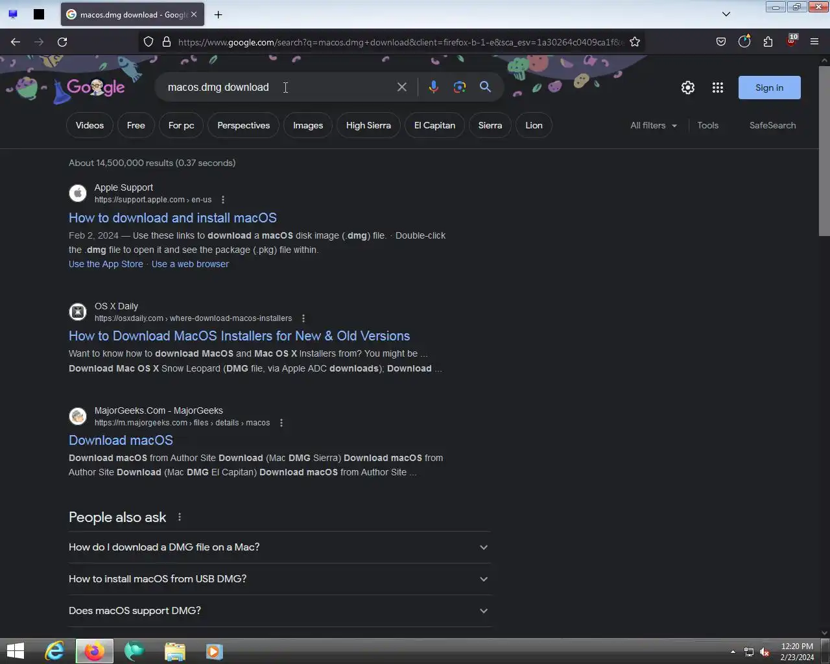The image size is (830, 664).
Task: Select the El Capitan filter chip
Action: [x=435, y=125]
